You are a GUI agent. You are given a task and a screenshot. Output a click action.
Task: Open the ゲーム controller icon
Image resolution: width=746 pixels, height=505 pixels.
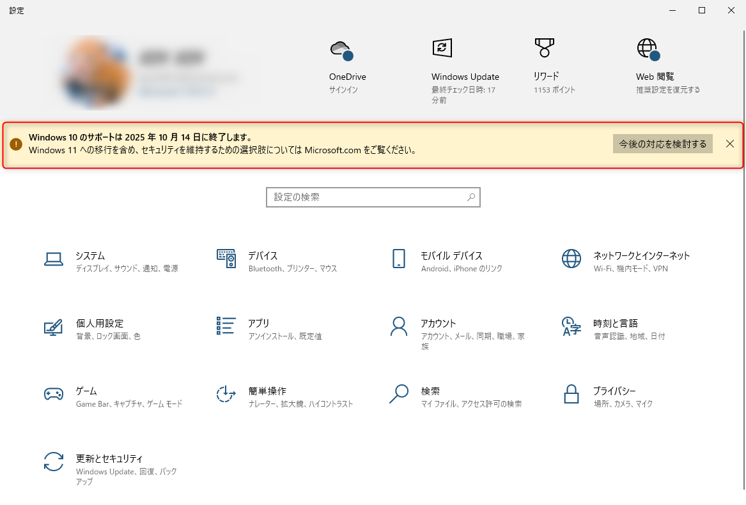tap(54, 394)
